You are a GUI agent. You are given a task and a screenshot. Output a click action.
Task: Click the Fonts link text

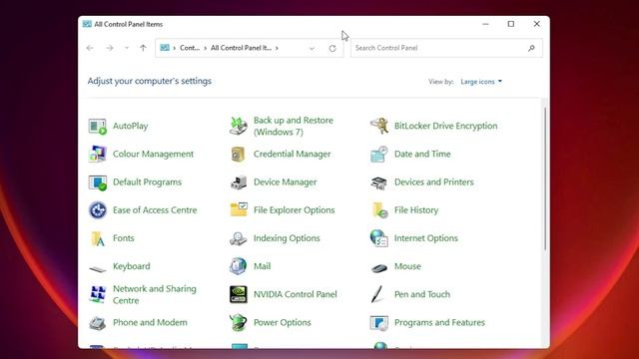click(x=124, y=238)
